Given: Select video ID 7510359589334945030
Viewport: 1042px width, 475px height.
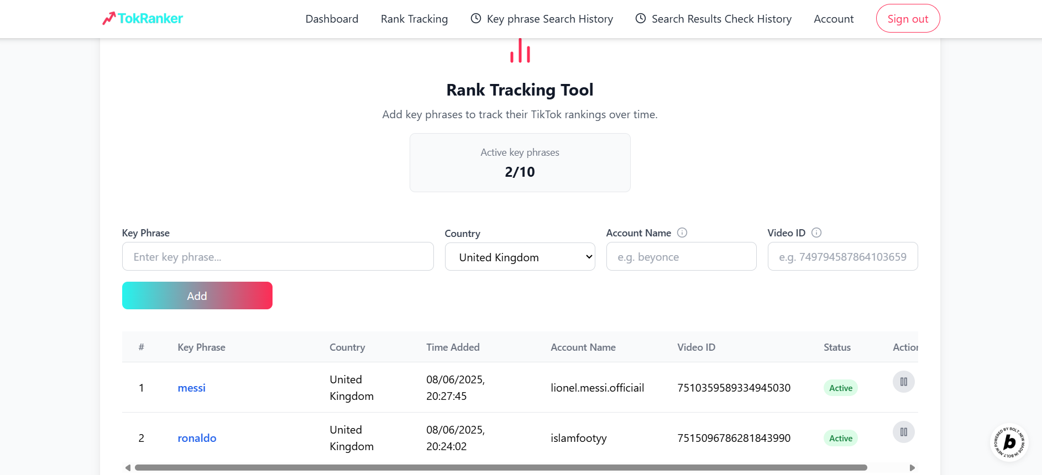Looking at the screenshot, I should click(734, 388).
